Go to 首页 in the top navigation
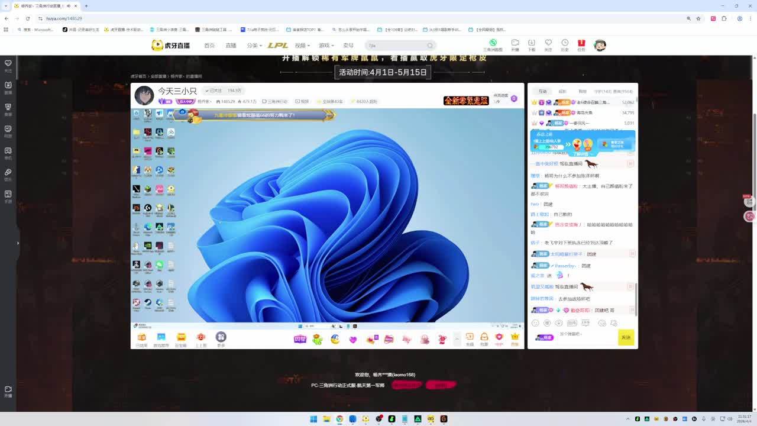This screenshot has width=757, height=426. pos(209,46)
